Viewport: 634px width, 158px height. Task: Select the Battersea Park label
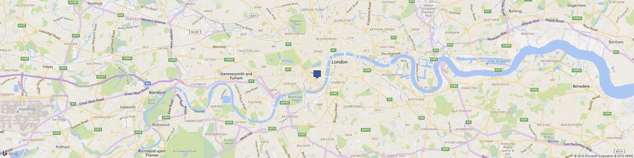(293, 98)
